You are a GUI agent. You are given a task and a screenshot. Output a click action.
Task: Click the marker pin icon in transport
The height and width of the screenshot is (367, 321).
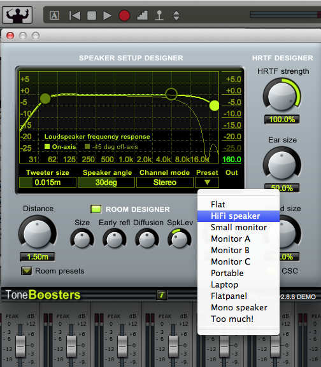[x=159, y=15]
